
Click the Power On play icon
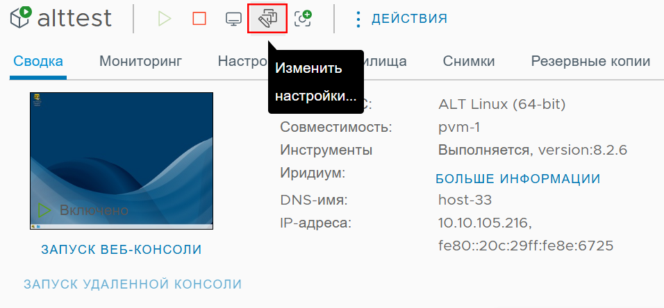[x=165, y=19]
